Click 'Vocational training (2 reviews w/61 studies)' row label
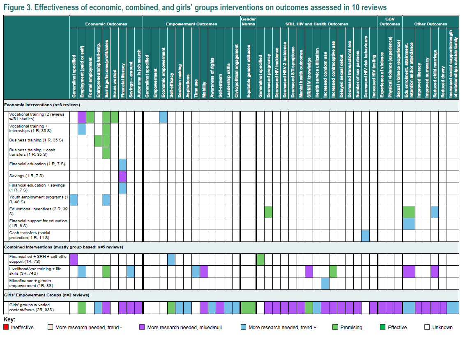 tap(37, 117)
